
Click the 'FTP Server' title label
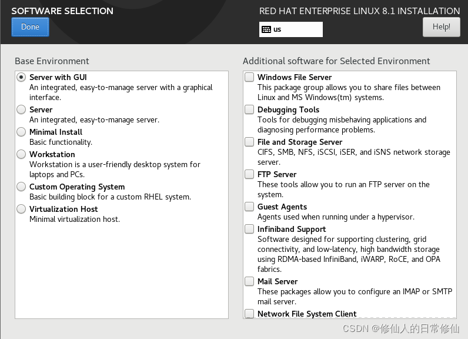click(277, 174)
